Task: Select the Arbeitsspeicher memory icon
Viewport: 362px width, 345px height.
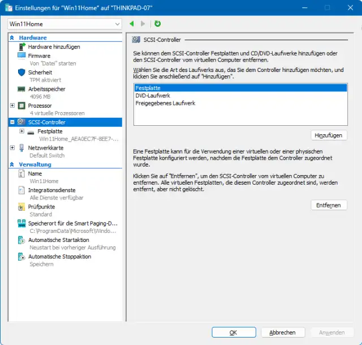Action: (21, 89)
